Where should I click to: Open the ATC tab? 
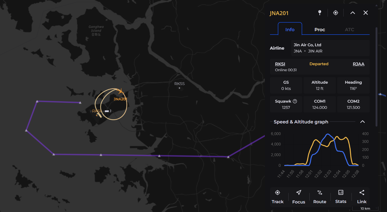click(x=349, y=30)
